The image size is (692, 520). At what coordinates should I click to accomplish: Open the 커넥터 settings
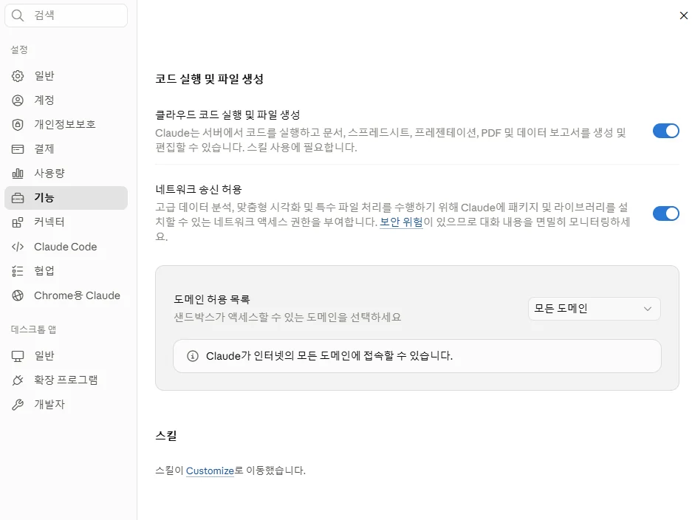click(66, 222)
